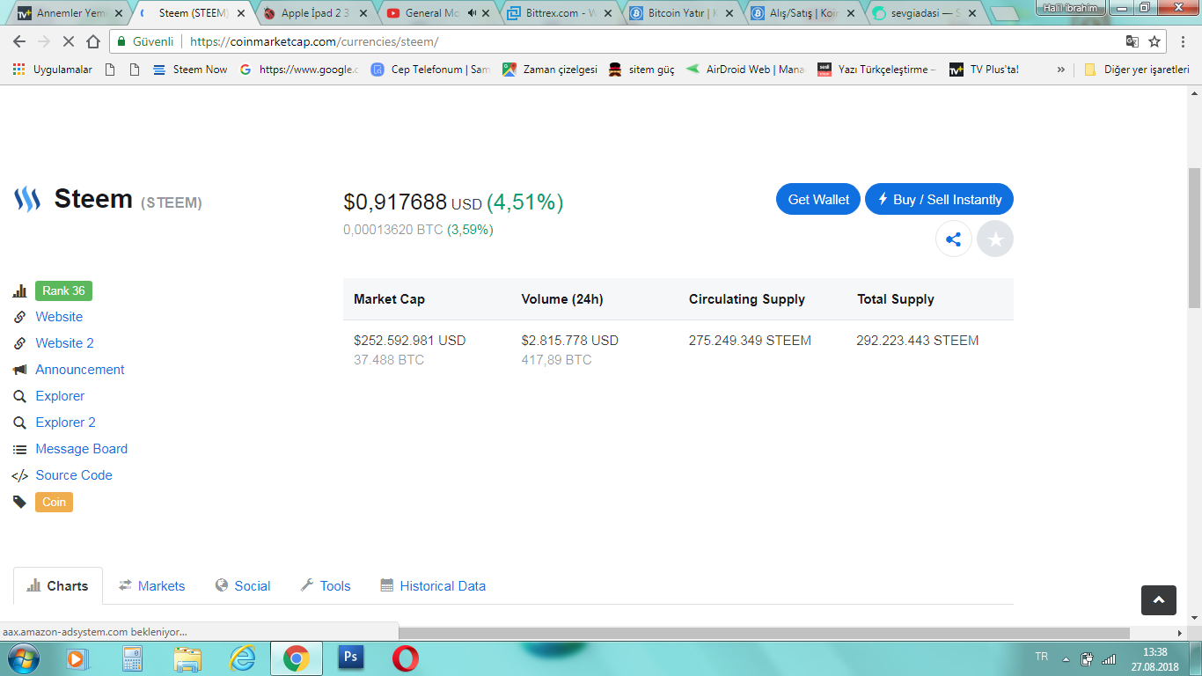Open the taskbar clock showing 13:38

point(1154,659)
